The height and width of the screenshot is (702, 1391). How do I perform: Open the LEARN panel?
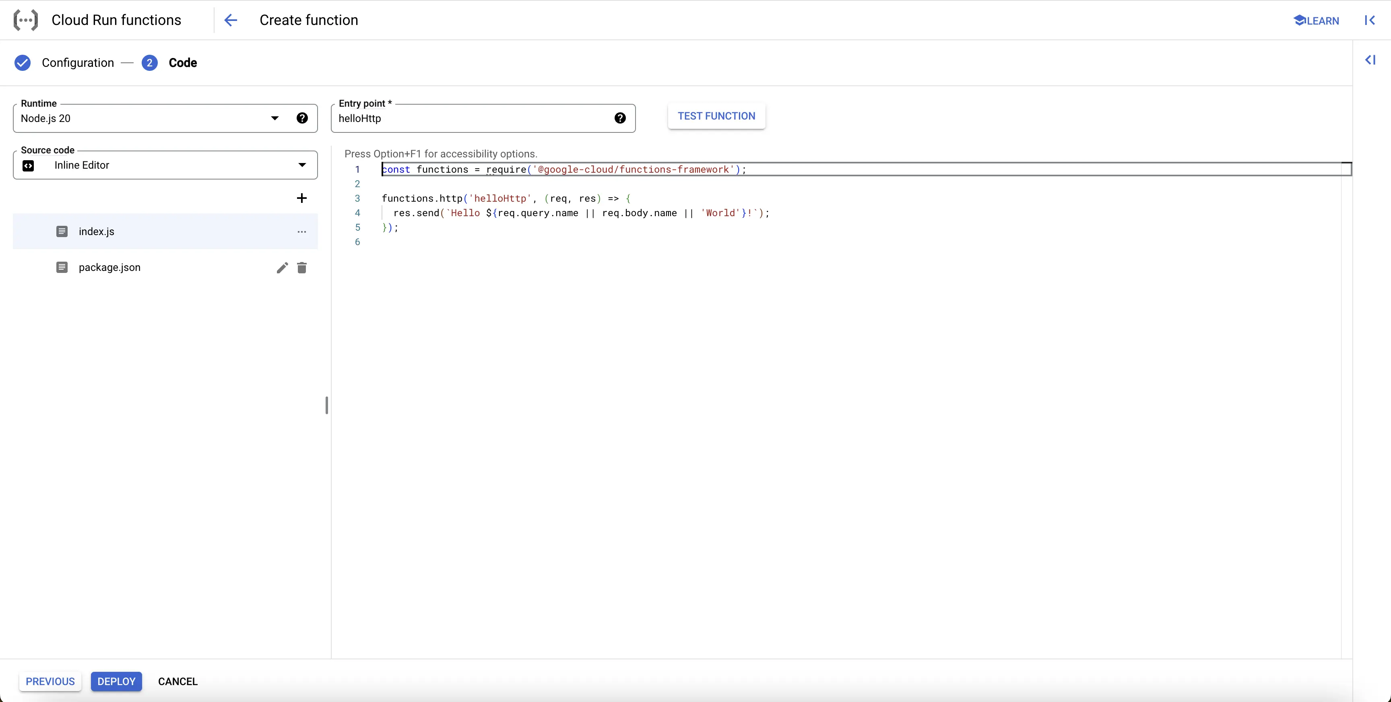coord(1317,21)
